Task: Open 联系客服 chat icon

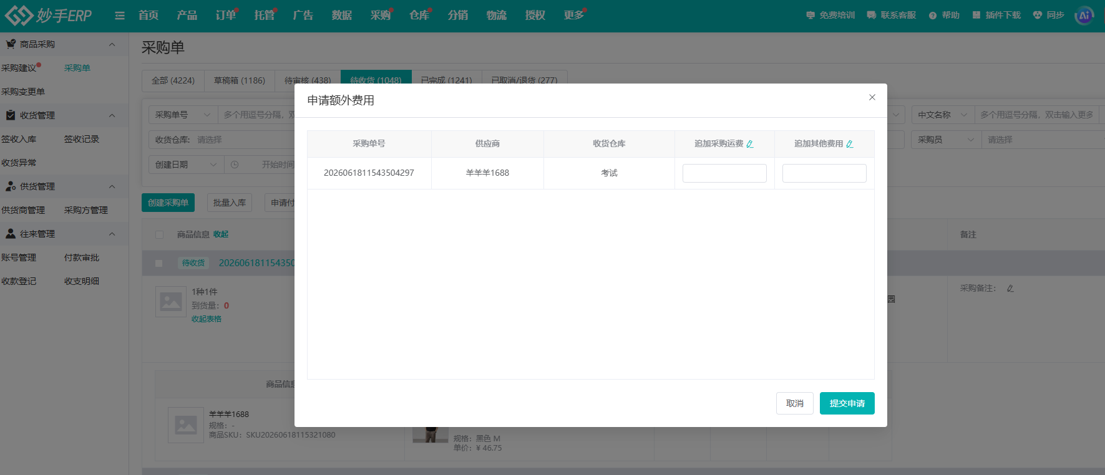Action: [872, 15]
